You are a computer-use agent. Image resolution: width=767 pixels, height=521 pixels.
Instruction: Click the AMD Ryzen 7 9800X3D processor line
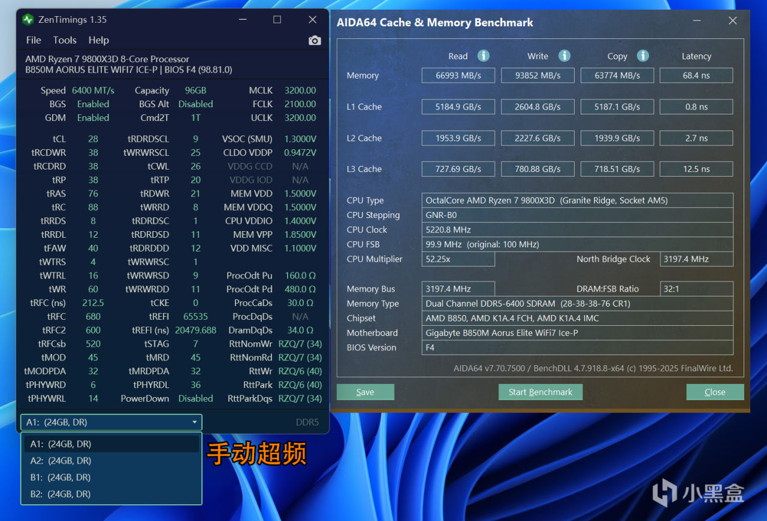pyautogui.click(x=107, y=59)
